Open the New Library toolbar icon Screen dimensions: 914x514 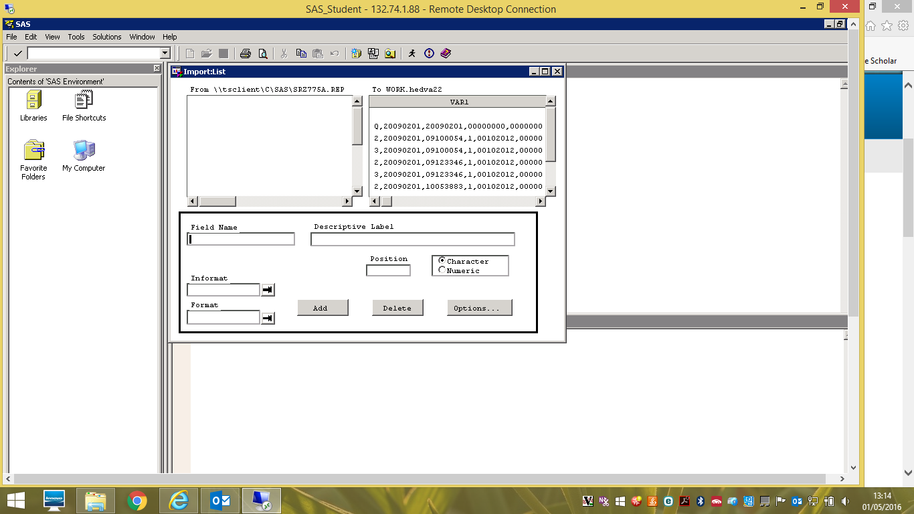[355, 54]
